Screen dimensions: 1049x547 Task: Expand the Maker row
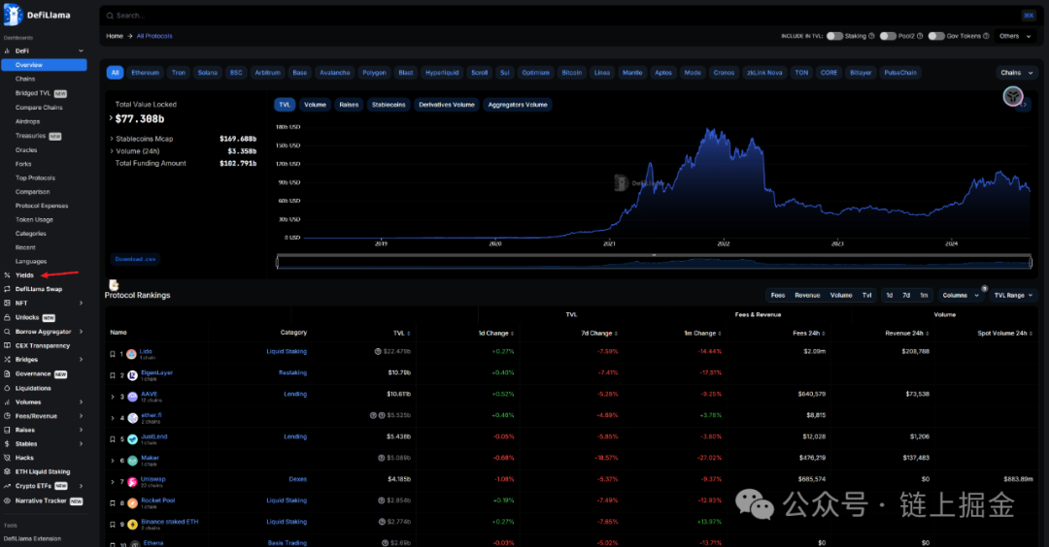[x=113, y=460]
